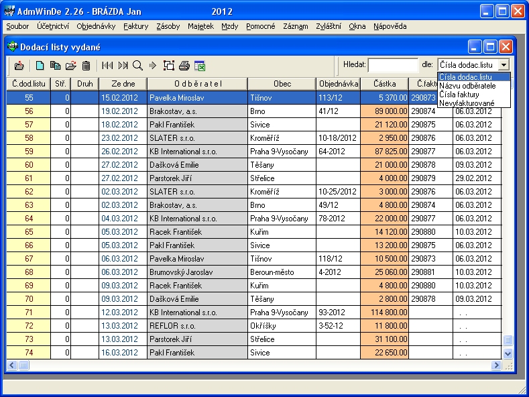Click 'Brumovský Jaroslav' customer cell
The image size is (529, 397).
pyautogui.click(x=197, y=272)
